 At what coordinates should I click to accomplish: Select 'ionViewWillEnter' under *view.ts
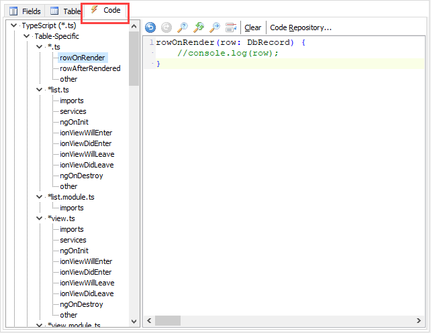86,261
